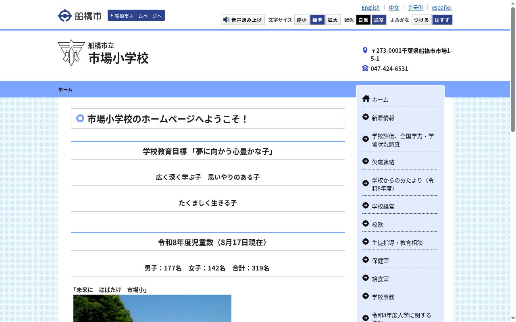516x322 pixels.
Task: Turn furigana on with つける
Action: coord(421,20)
